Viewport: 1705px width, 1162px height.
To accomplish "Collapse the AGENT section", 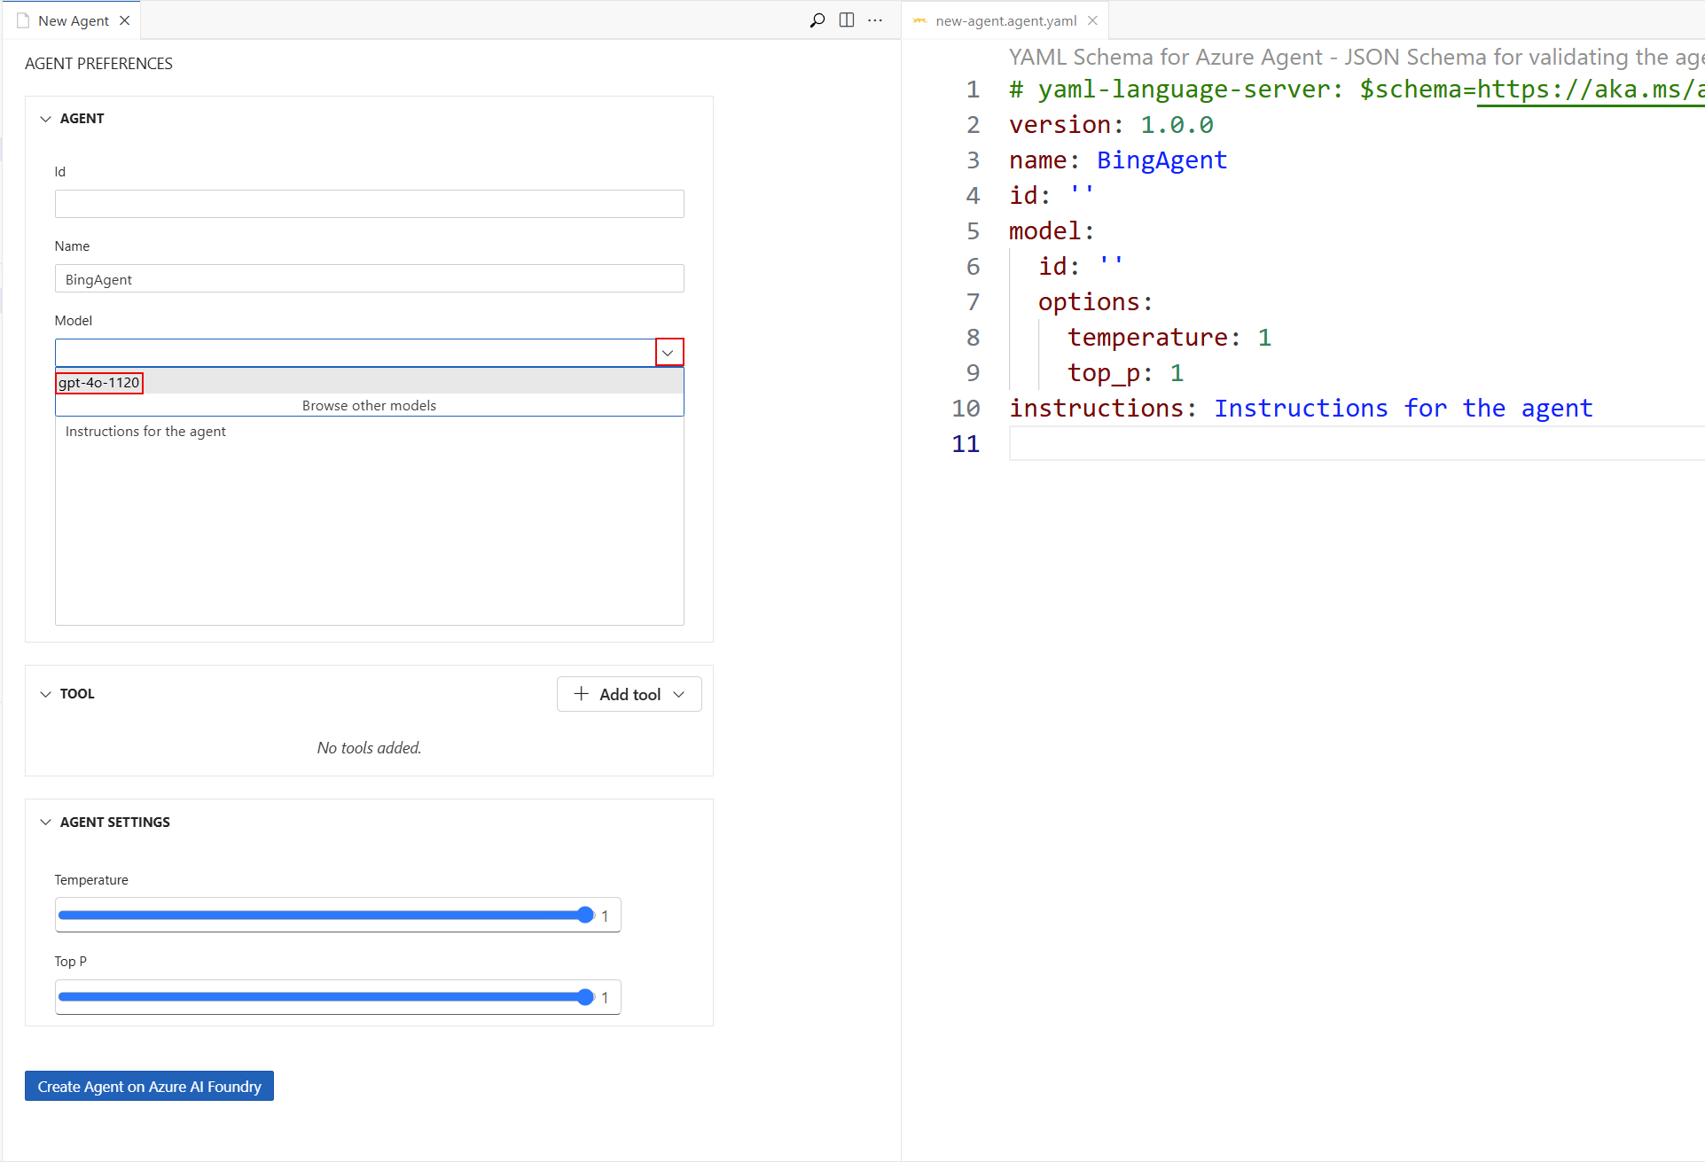I will coord(45,119).
